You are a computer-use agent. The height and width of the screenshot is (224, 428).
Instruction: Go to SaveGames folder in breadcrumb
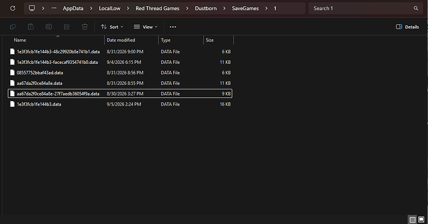pyautogui.click(x=245, y=9)
